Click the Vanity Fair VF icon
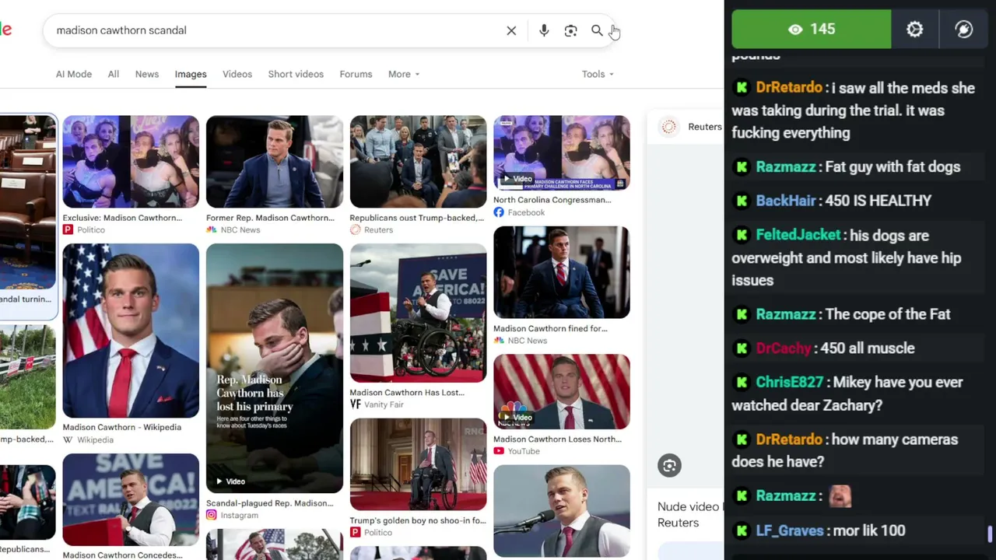996x560 pixels. [355, 404]
